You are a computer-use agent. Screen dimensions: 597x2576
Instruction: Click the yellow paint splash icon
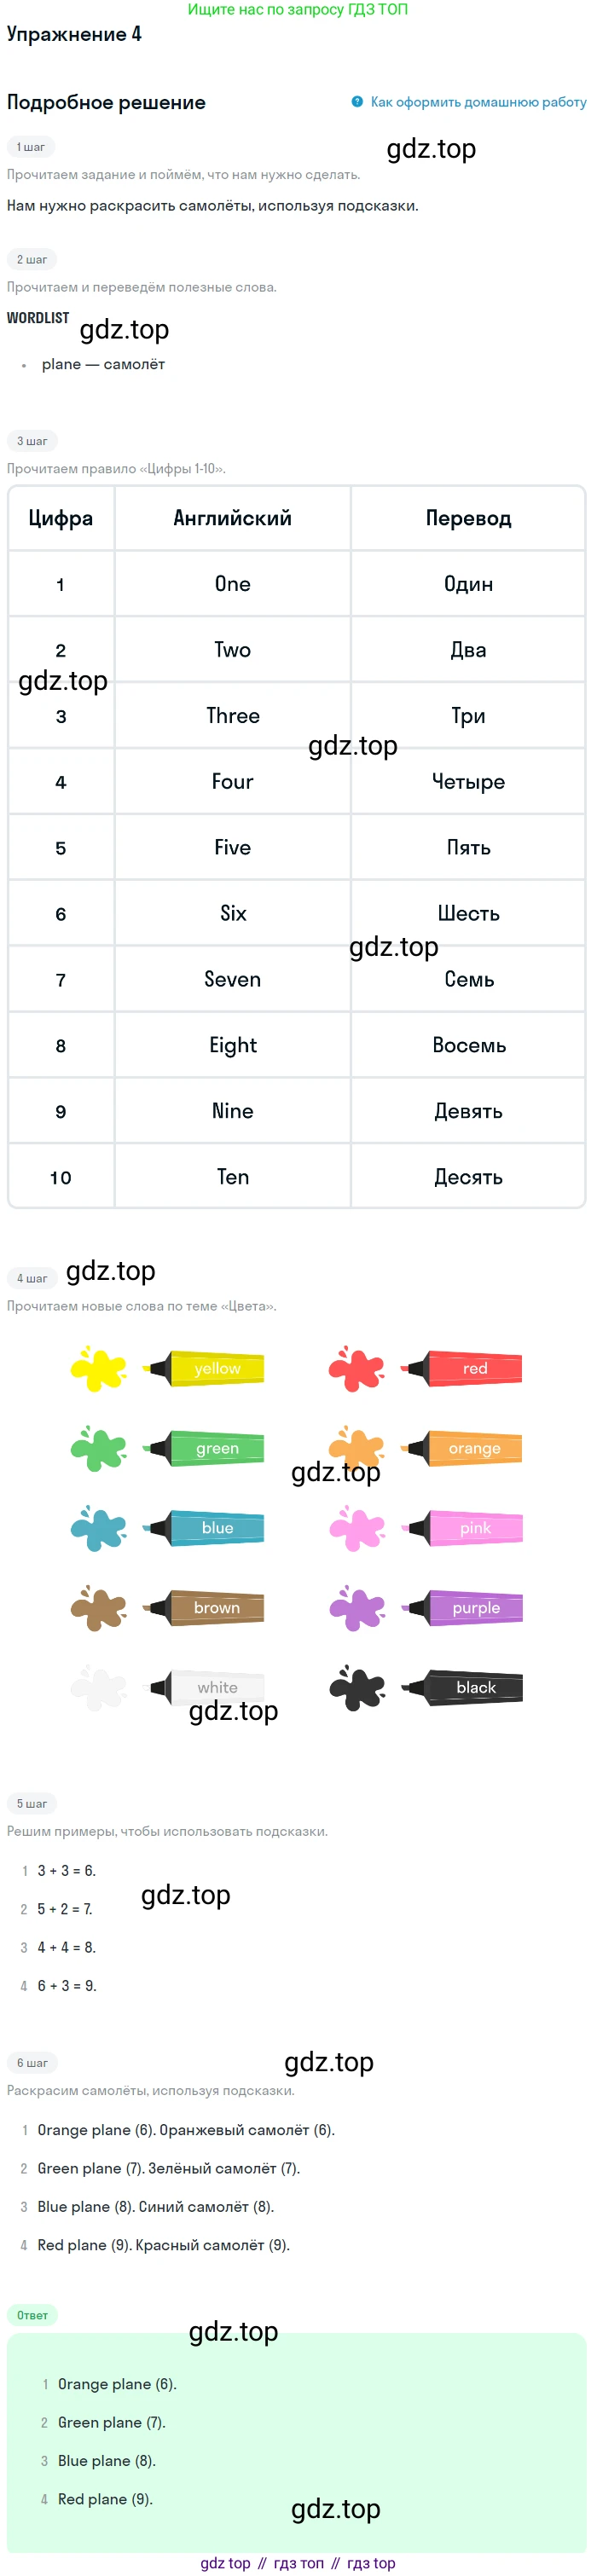pyautogui.click(x=98, y=1368)
